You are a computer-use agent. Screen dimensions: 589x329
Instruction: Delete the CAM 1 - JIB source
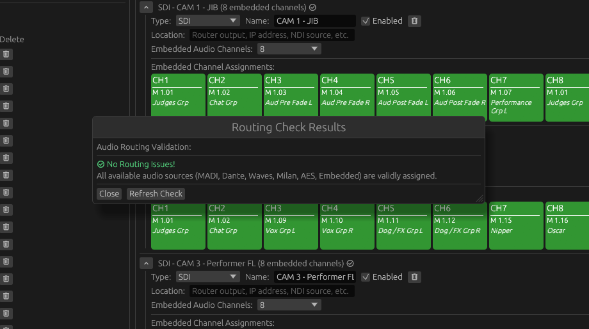(x=415, y=21)
